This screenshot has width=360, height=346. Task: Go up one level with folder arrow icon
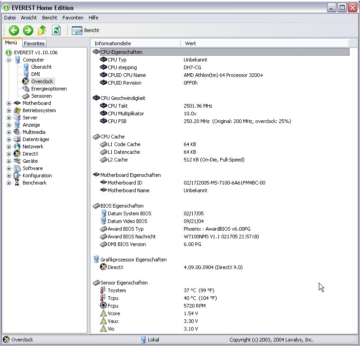(x=42, y=30)
